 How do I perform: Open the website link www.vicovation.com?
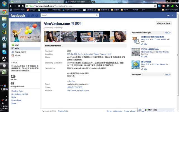[78, 90]
